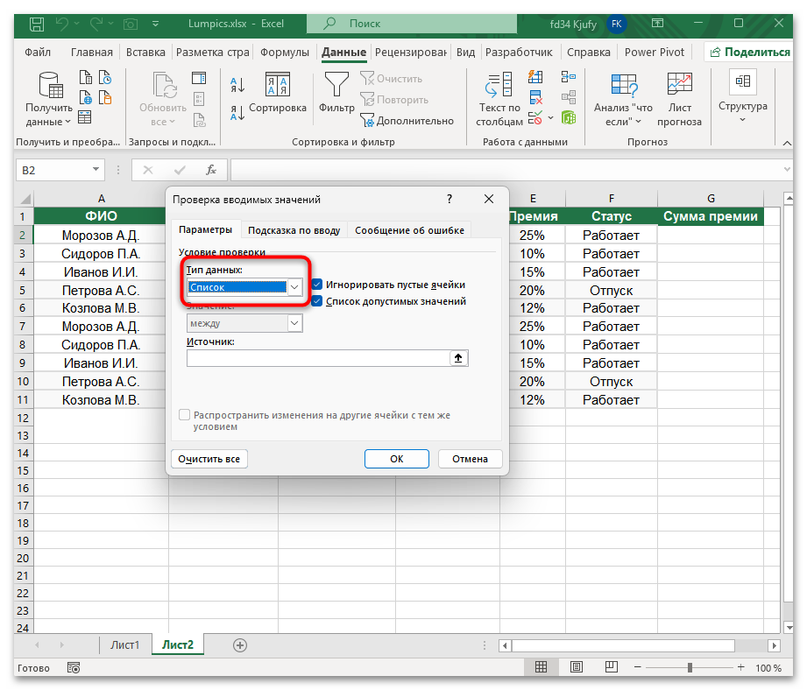Switch to the input message tab
Image resolution: width=807 pixels, height=690 pixels.
click(294, 230)
